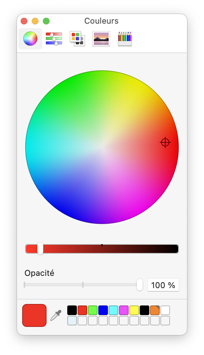
Task: Switch to the pencils tab
Action: click(125, 39)
